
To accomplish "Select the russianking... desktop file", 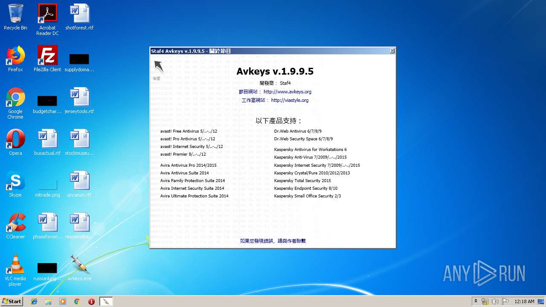I will (x=47, y=272).
